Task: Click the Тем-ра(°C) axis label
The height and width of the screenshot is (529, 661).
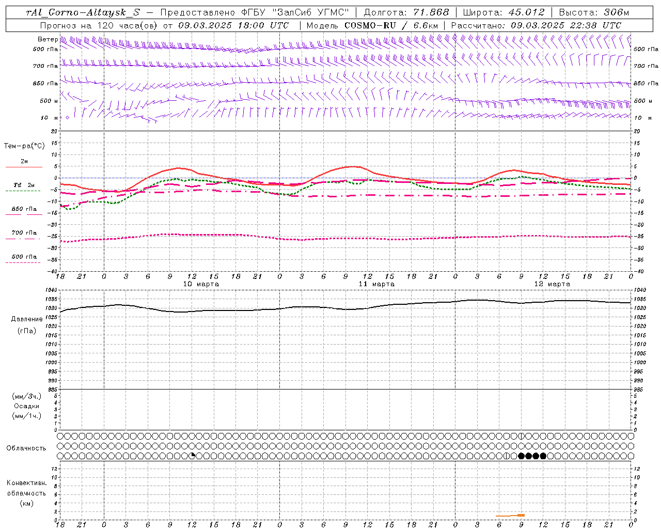Action: point(24,146)
